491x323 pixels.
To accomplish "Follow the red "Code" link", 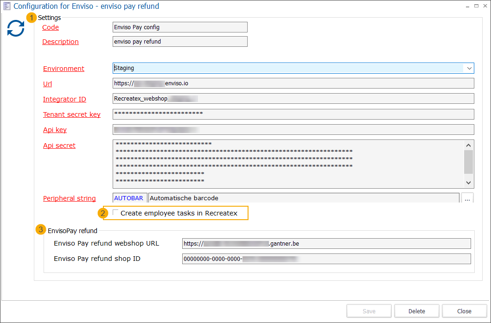I will pyautogui.click(x=50, y=27).
